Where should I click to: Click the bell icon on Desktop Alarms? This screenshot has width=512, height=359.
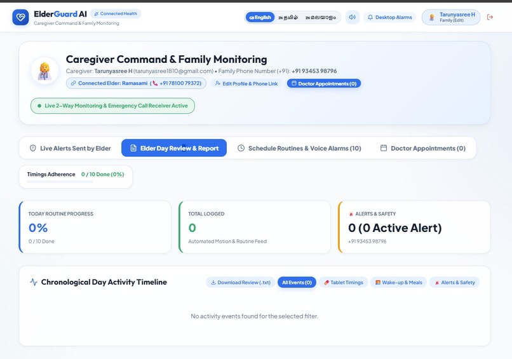370,17
